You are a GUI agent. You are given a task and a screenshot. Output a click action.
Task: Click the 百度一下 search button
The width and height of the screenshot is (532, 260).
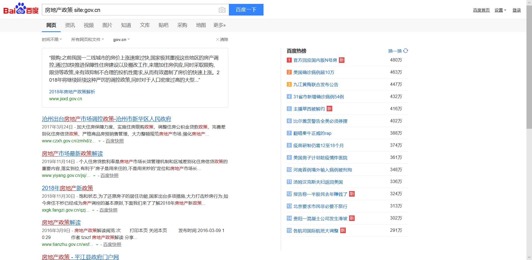coord(246,10)
